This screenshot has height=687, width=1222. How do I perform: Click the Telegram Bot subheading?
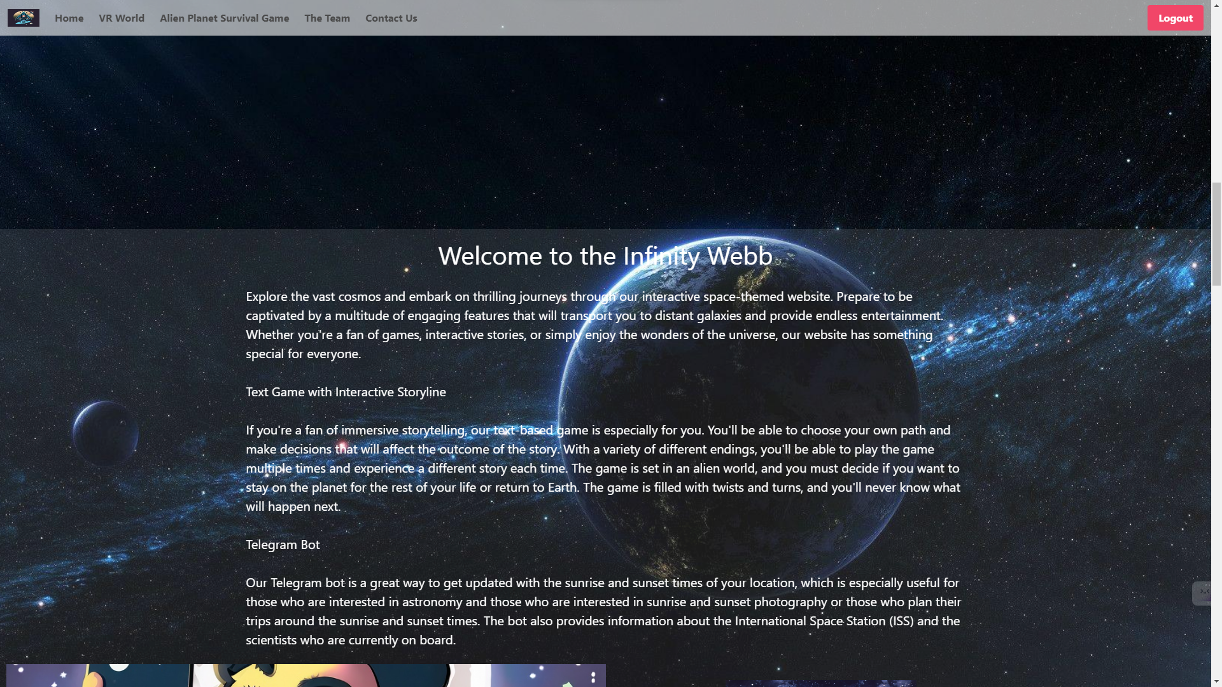tap(283, 545)
